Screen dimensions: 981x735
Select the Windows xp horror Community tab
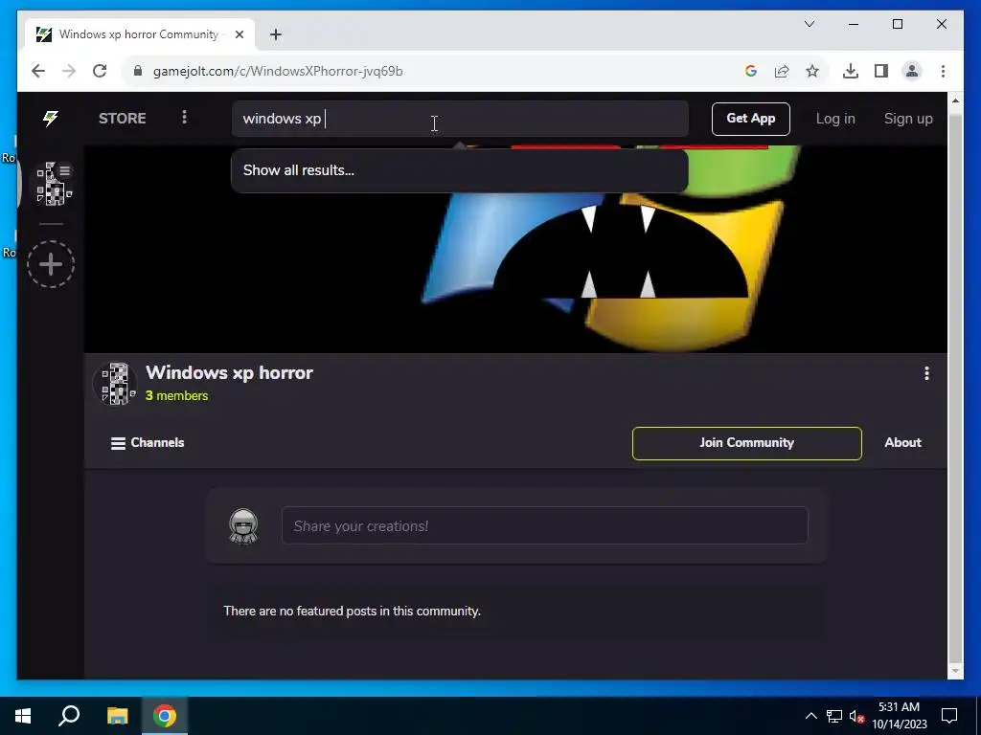click(139, 34)
